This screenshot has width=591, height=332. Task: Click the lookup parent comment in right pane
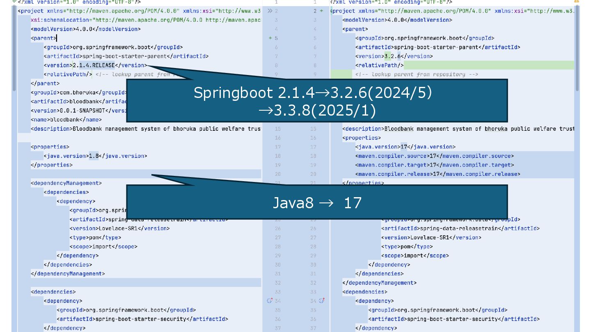point(417,74)
